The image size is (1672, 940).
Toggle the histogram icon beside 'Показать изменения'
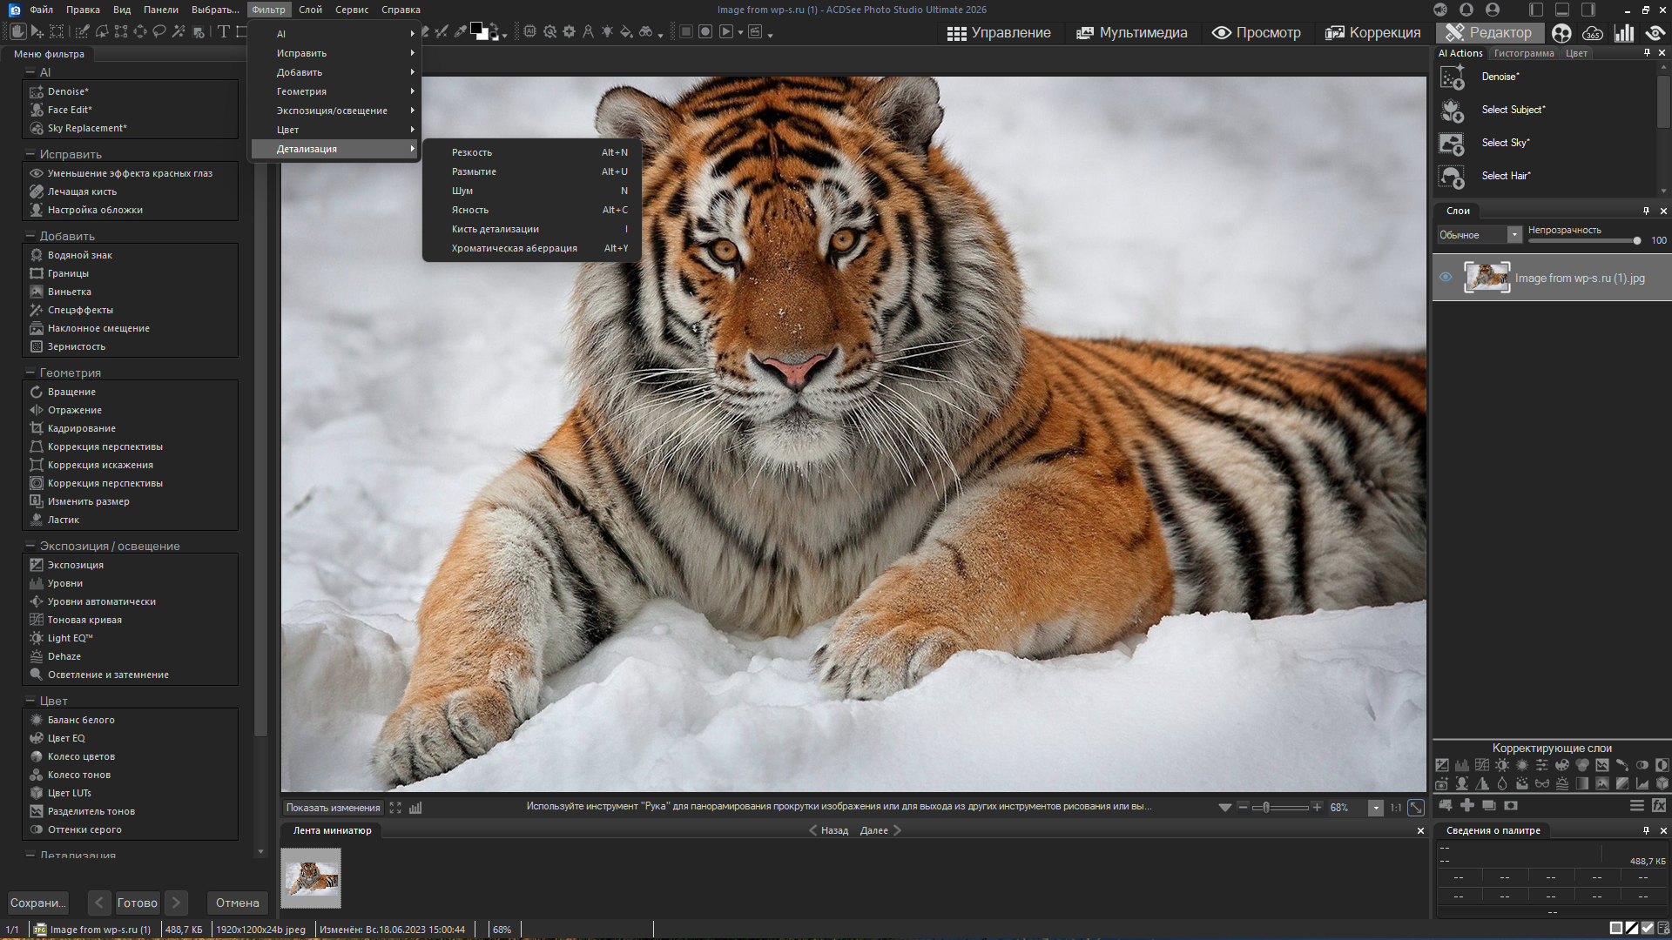[x=415, y=808]
